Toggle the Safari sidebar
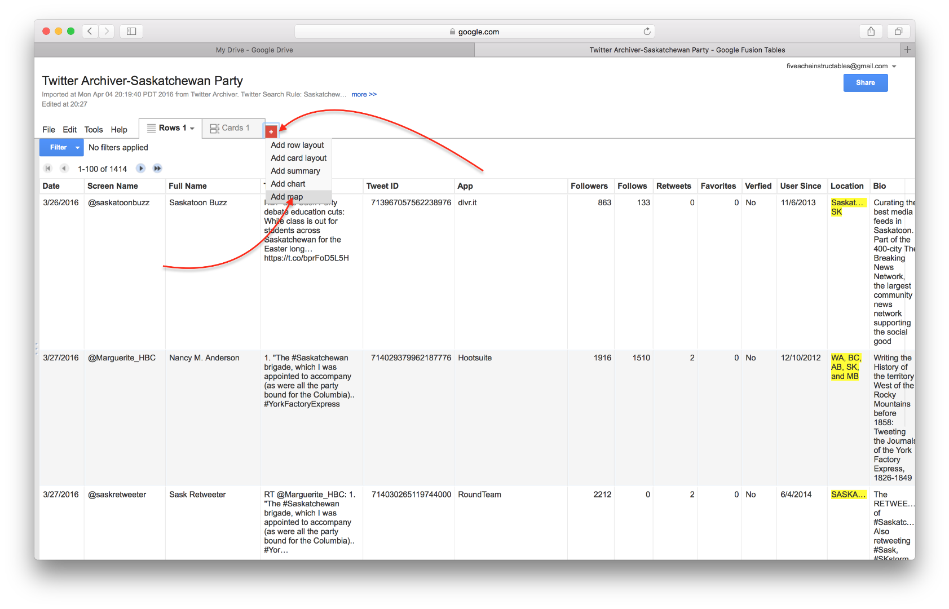The height and width of the screenshot is (609, 949). coord(131,31)
